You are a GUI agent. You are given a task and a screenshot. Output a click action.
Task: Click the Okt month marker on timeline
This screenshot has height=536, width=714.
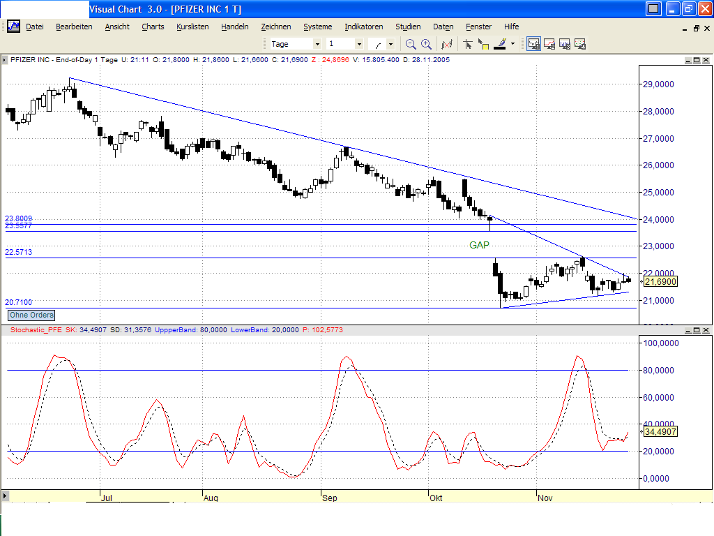pos(436,498)
